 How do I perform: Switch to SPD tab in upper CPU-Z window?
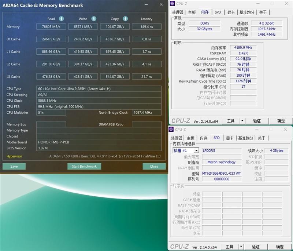[218, 12]
